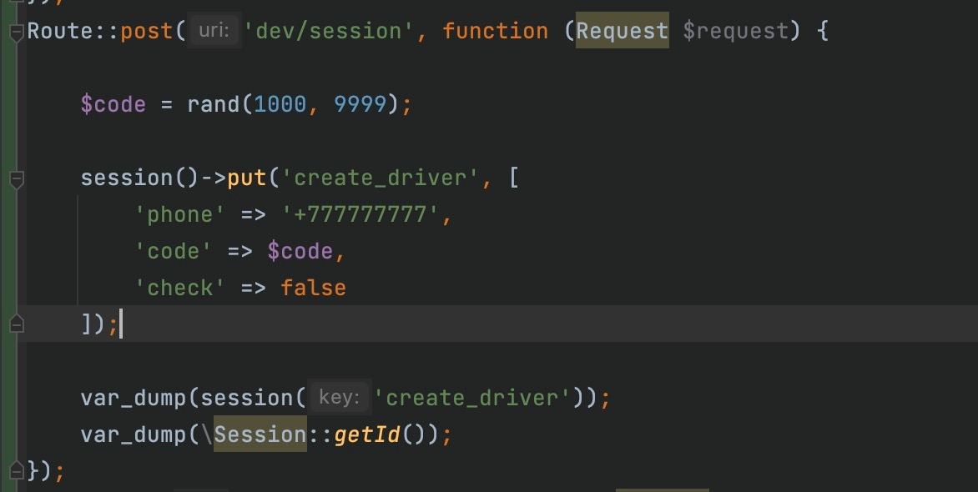This screenshot has height=492, width=978.
Task: Collapse the session()->put array fold marker
Action: (17, 180)
